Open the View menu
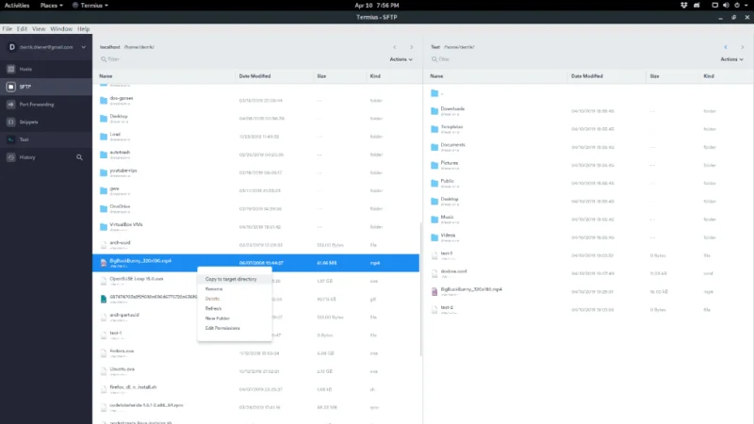754x424 pixels. (39, 29)
